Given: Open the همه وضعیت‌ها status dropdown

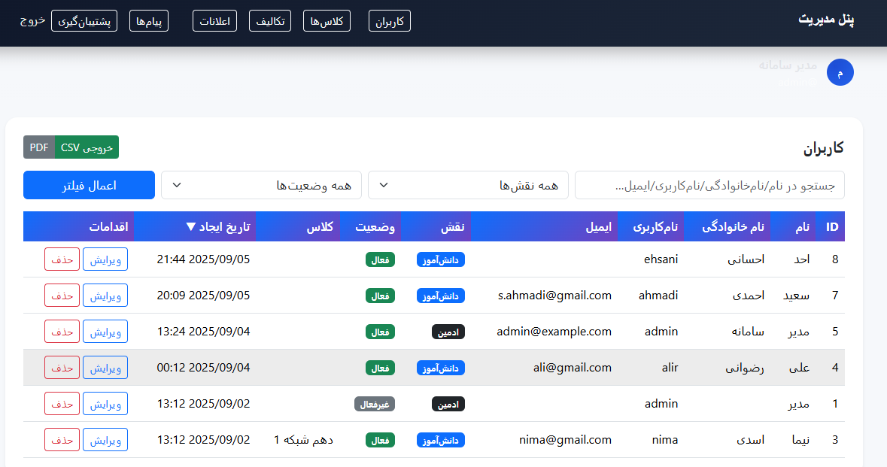Looking at the screenshot, I should pos(261,184).
